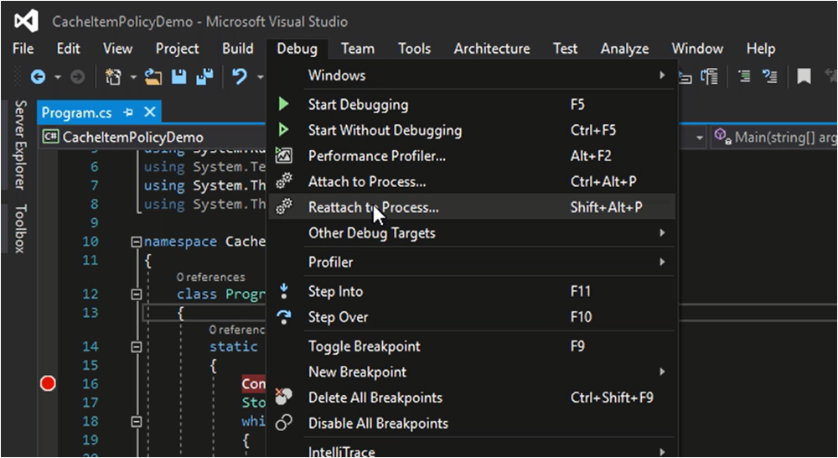Click the Attach to Process gear icon

284,181
